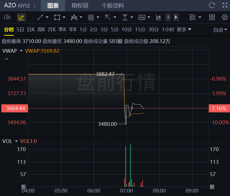230x196 pixels.
Task: Switch to 日K chart
Action: click(31, 30)
